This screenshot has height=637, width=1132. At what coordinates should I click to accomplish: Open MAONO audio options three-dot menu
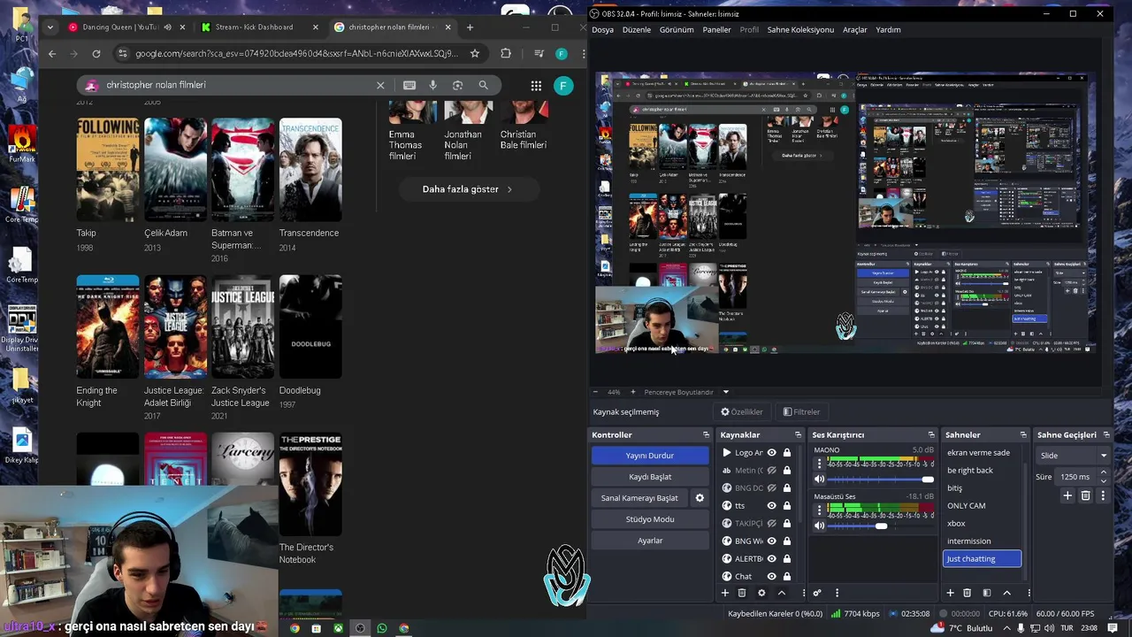point(819,464)
